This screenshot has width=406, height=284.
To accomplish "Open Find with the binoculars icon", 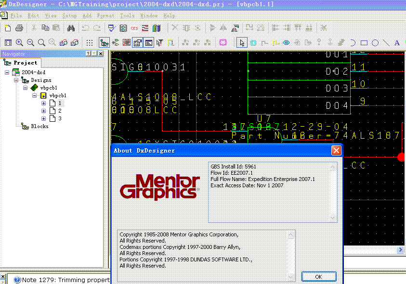I will (x=70, y=28).
